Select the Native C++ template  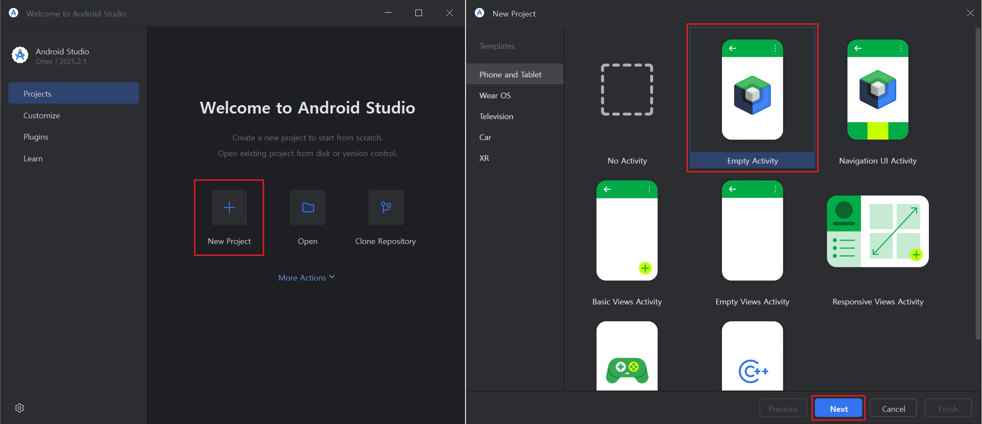point(753,356)
